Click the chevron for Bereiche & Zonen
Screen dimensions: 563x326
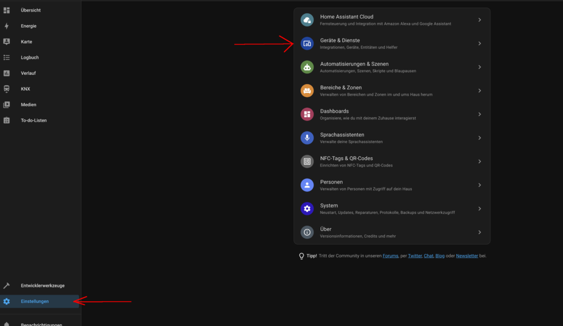479,91
